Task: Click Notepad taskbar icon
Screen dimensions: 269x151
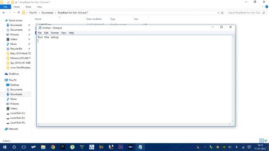Action: point(140,147)
